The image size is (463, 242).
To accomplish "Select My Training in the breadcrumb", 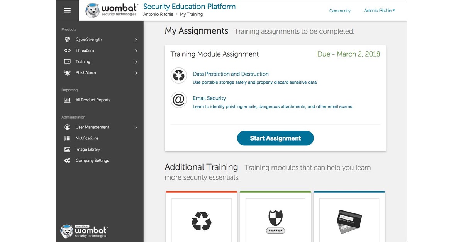I will (191, 14).
